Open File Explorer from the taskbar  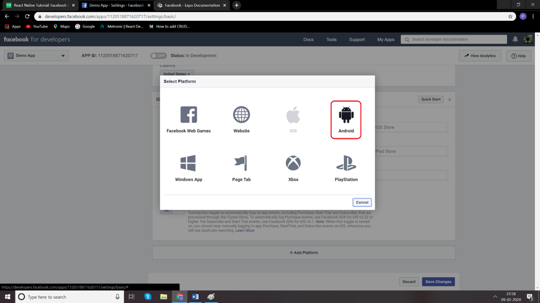(x=163, y=297)
